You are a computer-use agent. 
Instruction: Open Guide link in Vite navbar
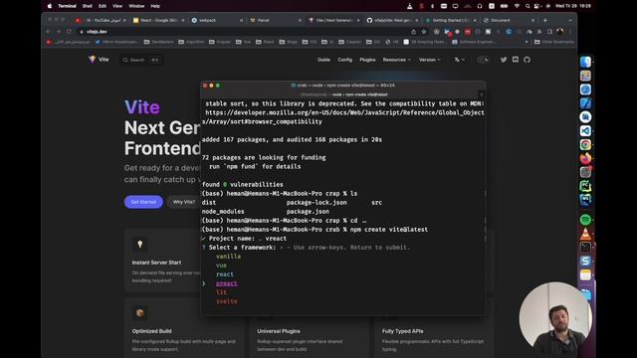tap(323, 60)
